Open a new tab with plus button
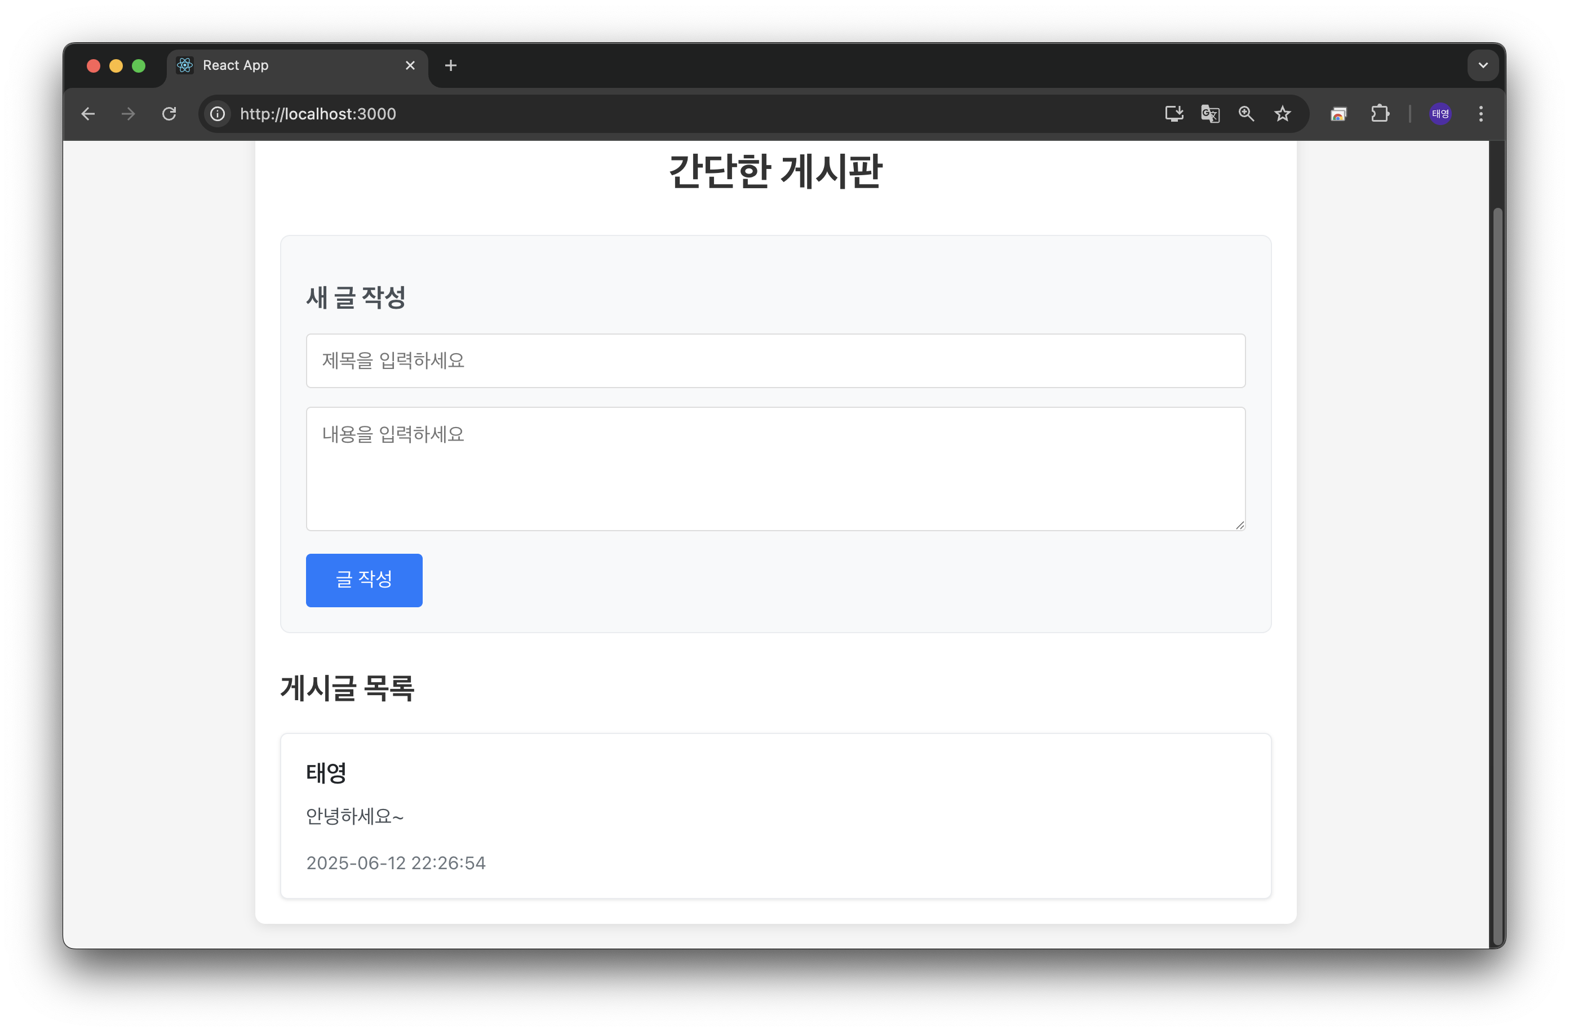This screenshot has height=1032, width=1569. (451, 65)
